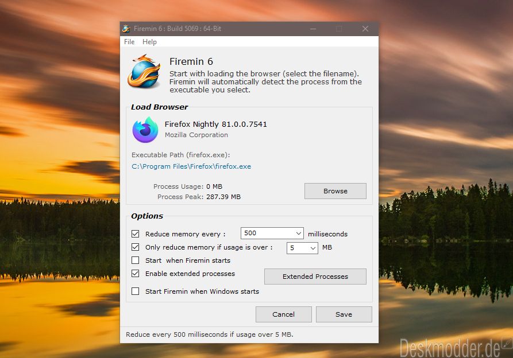The height and width of the screenshot is (358, 513).
Task: Close the Firemin window
Action: coord(365,29)
